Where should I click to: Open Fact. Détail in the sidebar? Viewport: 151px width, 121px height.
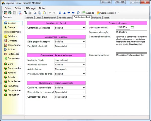pos(12,86)
